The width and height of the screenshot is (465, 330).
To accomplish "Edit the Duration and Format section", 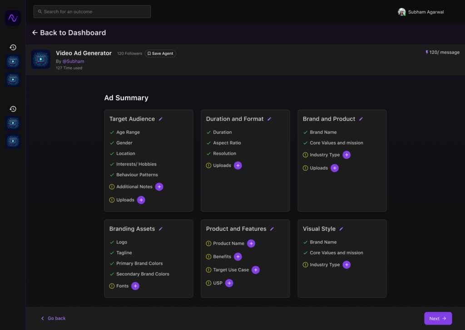I will (269, 119).
